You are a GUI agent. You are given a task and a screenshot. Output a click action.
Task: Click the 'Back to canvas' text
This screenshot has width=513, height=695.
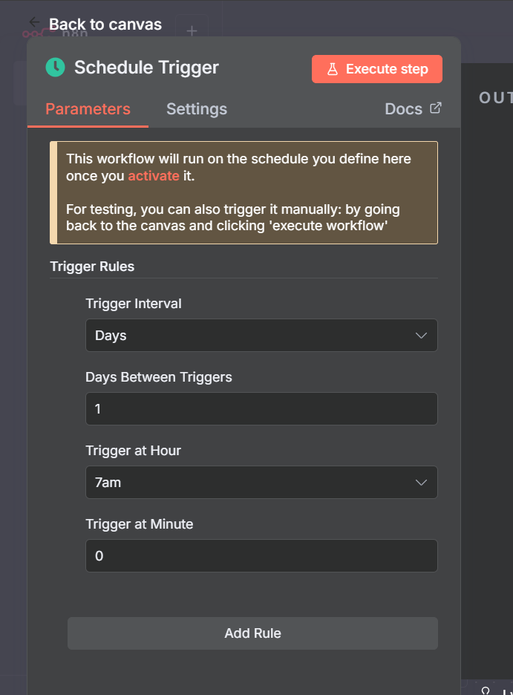coord(105,24)
